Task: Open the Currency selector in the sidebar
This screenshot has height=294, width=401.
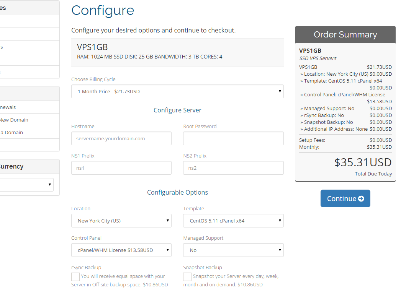Action: [x=26, y=185]
